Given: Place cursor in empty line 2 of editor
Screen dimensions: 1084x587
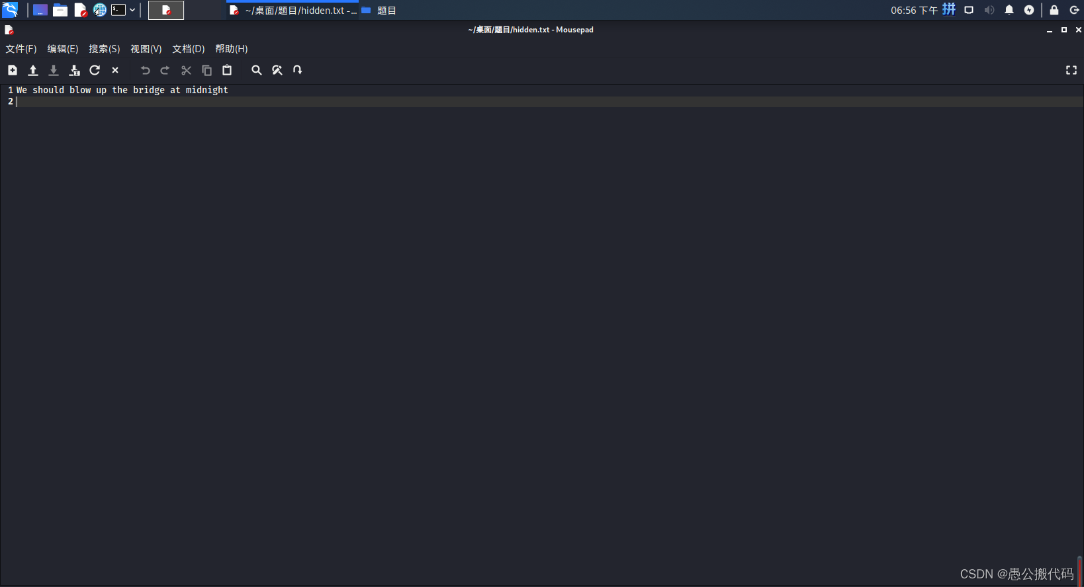Looking at the screenshot, I should 549,102.
